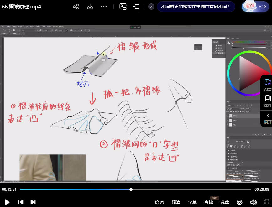The width and height of the screenshot is (272, 207).
Task: Open the 倍速 playback speed menu
Action: coord(159,202)
